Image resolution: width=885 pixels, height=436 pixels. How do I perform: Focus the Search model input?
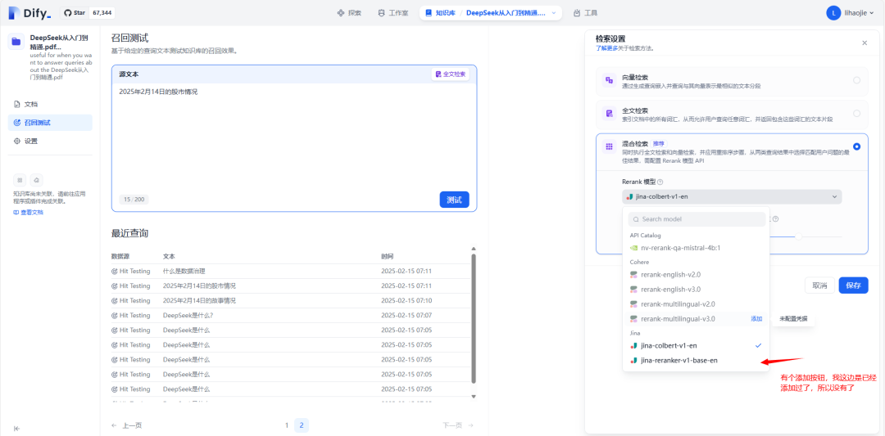point(697,219)
